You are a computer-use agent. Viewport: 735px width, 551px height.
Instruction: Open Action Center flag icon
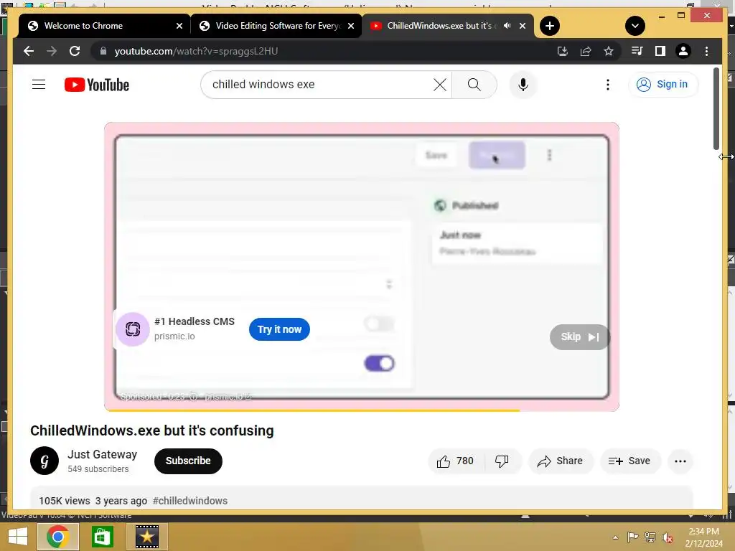point(632,537)
